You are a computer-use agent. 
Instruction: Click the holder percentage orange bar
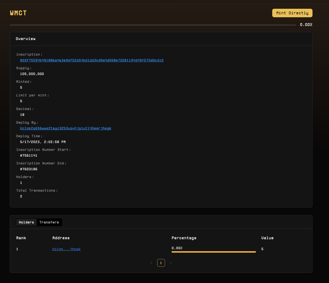214,252
